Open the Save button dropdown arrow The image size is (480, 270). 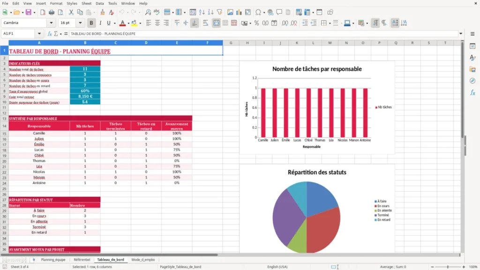click(x=34, y=13)
